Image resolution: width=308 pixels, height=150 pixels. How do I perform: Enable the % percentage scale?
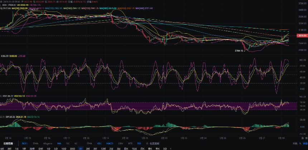point(300,144)
